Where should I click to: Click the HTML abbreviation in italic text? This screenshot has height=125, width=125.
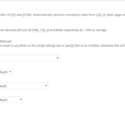pyautogui.click(x=35, y=30)
